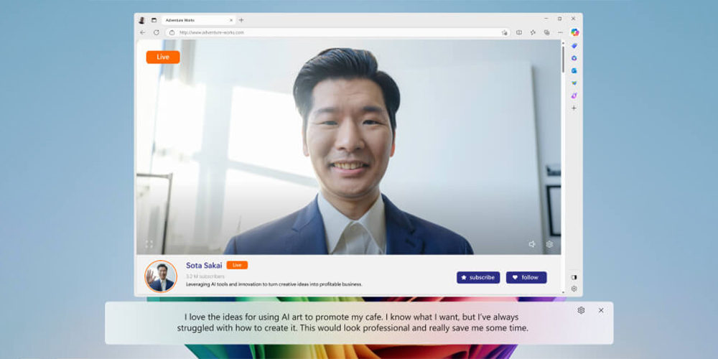Select the Adventure Works tab
Image resolution: width=718 pixels, height=359 pixels.
194,20
